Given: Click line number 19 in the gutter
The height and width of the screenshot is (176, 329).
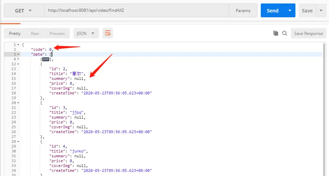Looking at the screenshot, I should pyautogui.click(x=14, y=98).
